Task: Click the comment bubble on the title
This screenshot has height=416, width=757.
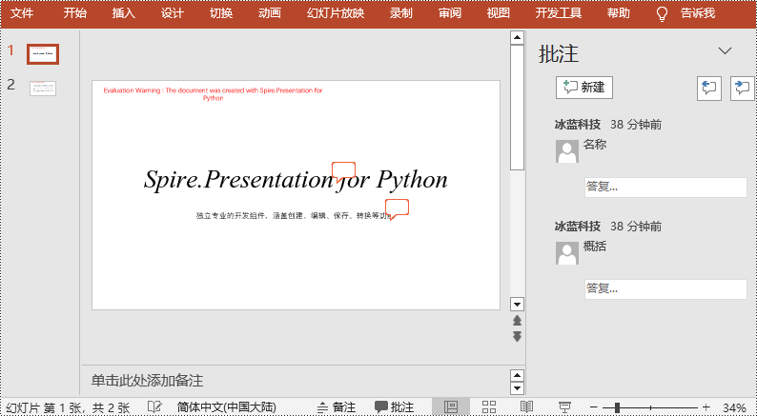Action: click(x=344, y=172)
